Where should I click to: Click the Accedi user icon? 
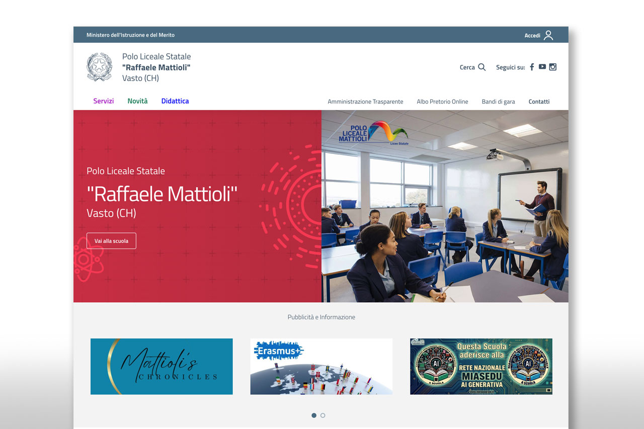[548, 35]
